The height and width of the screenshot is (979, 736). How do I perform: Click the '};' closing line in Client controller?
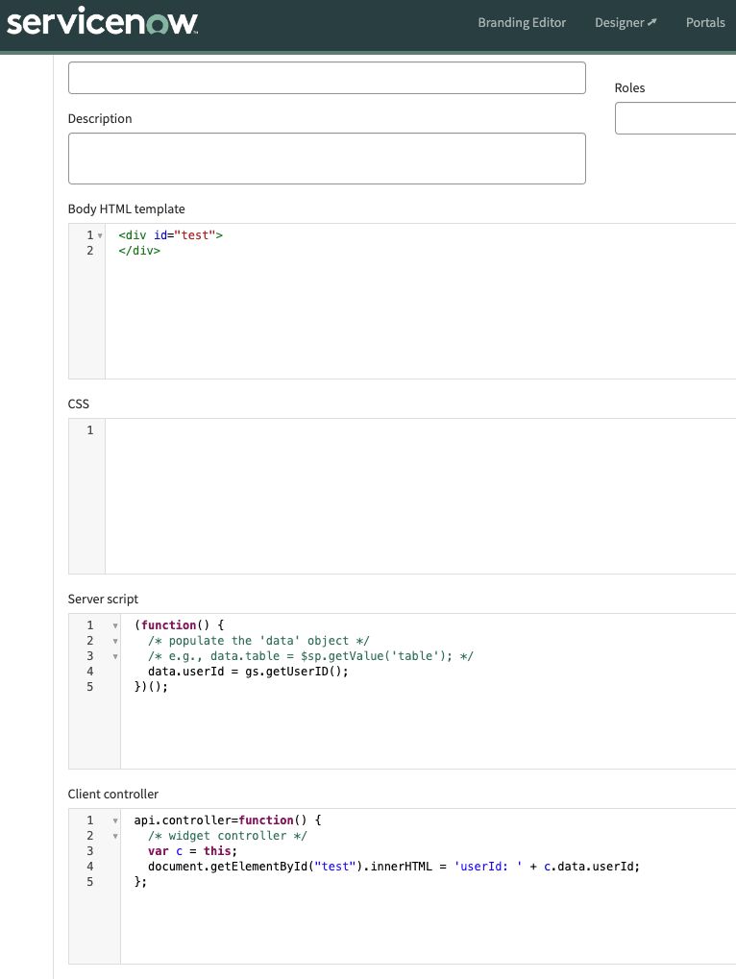pos(140,882)
